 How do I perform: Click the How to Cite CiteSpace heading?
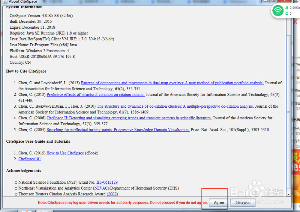tap(26, 71)
